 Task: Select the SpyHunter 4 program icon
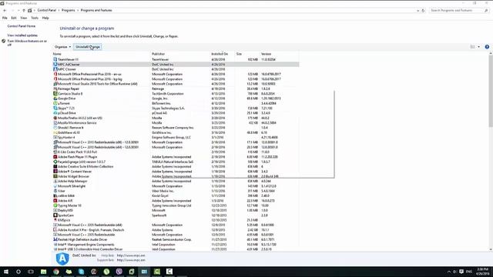pyautogui.click(x=55, y=137)
